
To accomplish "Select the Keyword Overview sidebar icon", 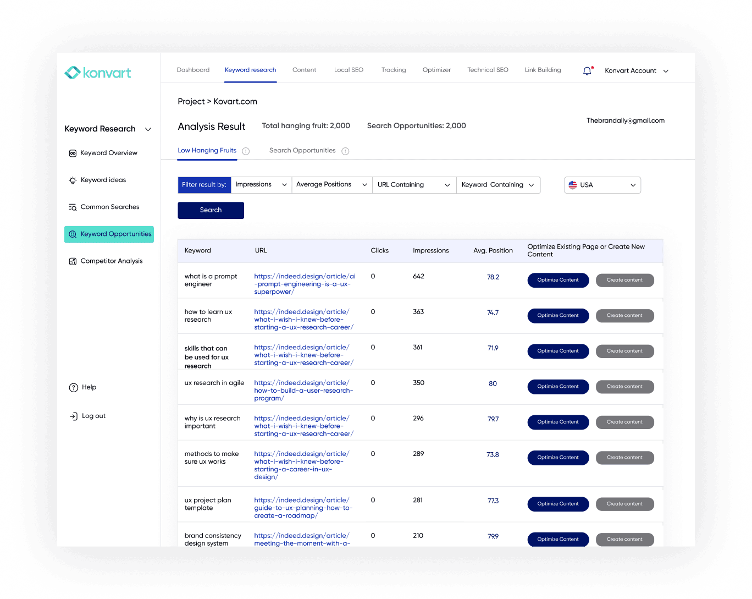I will click(x=73, y=153).
